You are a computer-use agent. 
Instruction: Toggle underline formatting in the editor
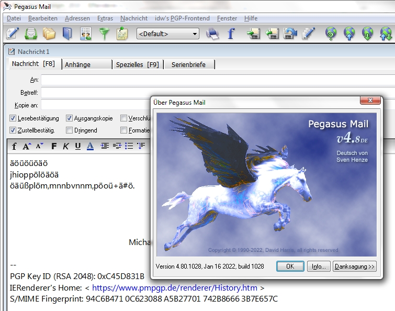[x=77, y=146]
